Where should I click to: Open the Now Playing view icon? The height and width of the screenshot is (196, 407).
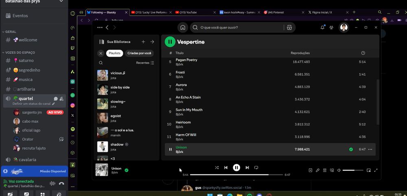coord(311,170)
